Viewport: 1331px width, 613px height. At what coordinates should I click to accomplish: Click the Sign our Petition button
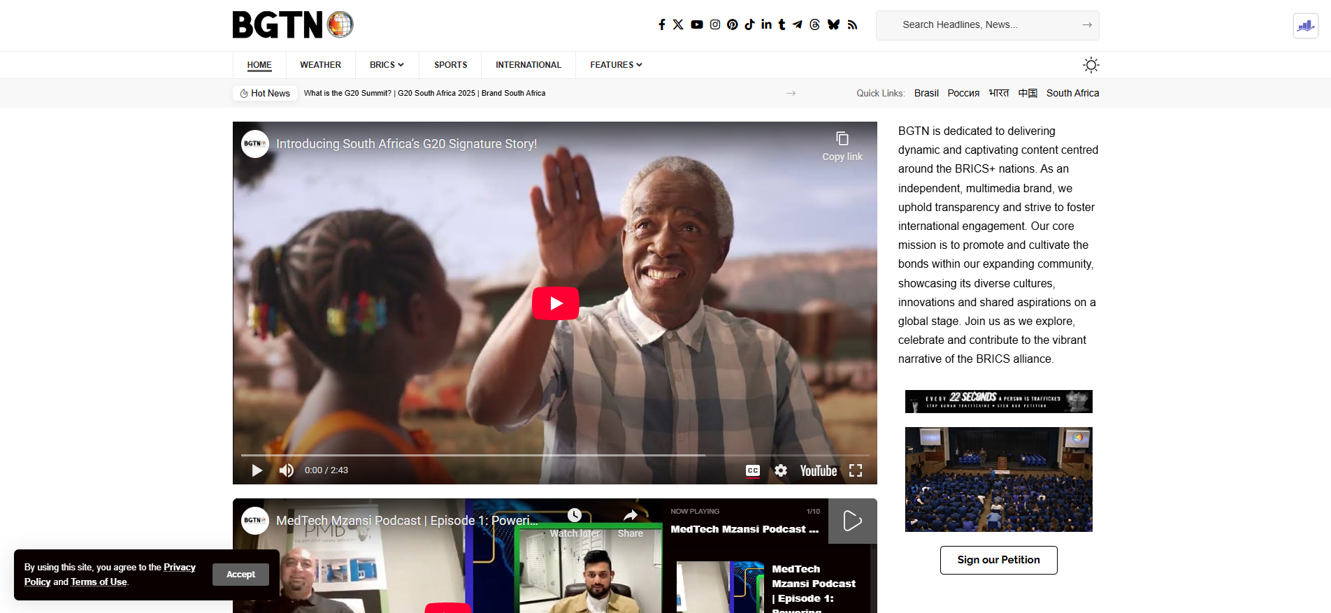(998, 560)
